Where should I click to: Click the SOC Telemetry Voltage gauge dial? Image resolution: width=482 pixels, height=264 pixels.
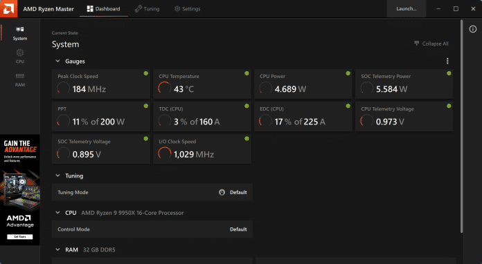click(x=63, y=154)
